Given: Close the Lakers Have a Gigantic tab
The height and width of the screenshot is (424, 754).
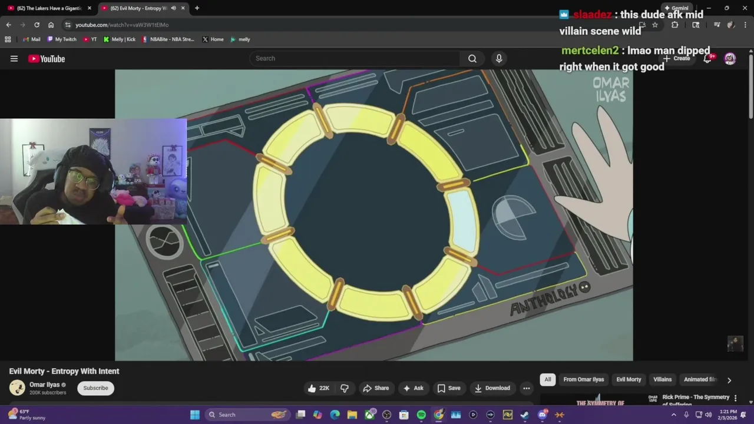Looking at the screenshot, I should 90,8.
